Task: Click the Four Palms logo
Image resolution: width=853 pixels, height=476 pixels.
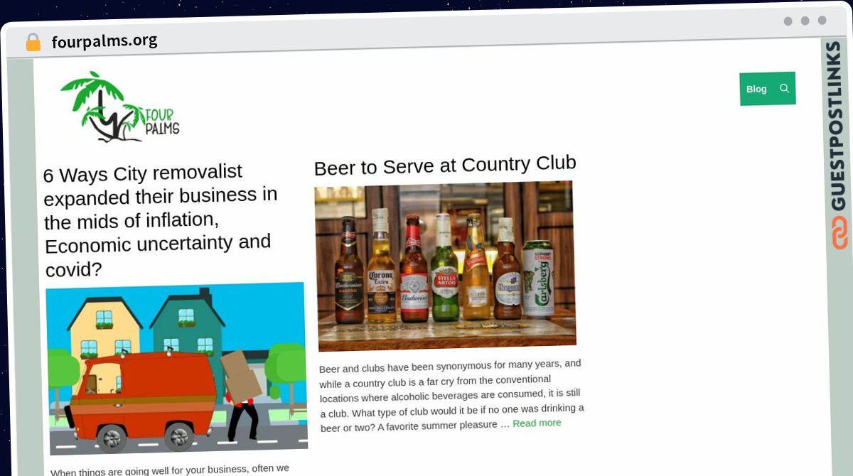Action: pyautogui.click(x=119, y=107)
